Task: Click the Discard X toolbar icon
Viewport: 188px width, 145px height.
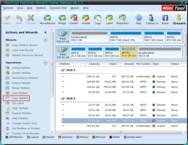Action: tap(31, 18)
